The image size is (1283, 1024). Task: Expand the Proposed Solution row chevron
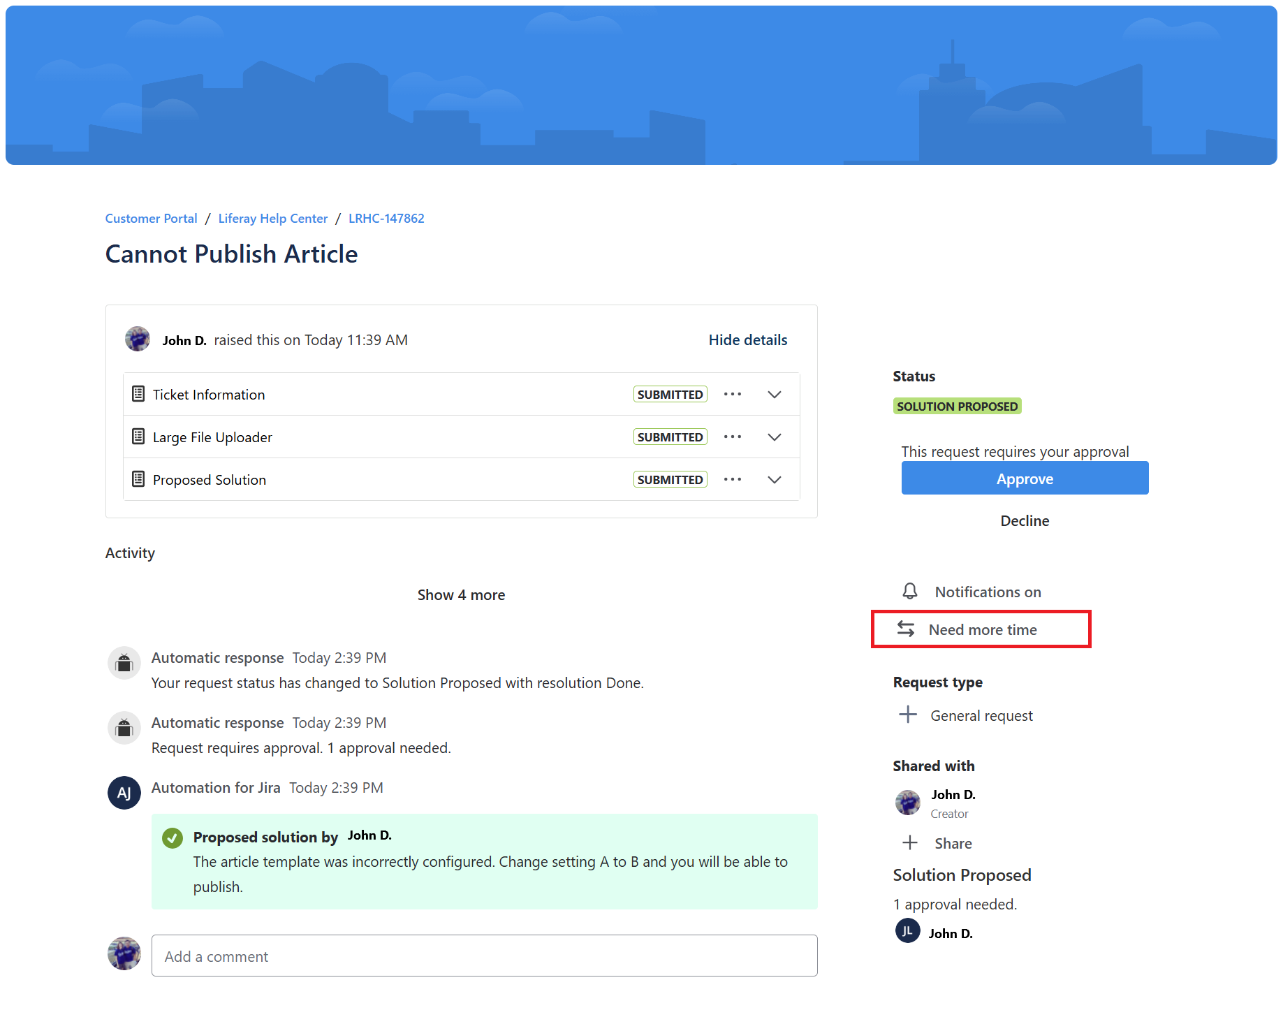click(774, 480)
